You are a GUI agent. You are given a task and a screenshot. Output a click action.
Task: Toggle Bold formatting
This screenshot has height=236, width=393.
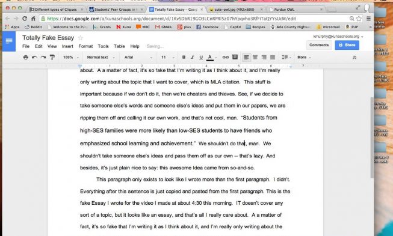pyautogui.click(x=184, y=57)
